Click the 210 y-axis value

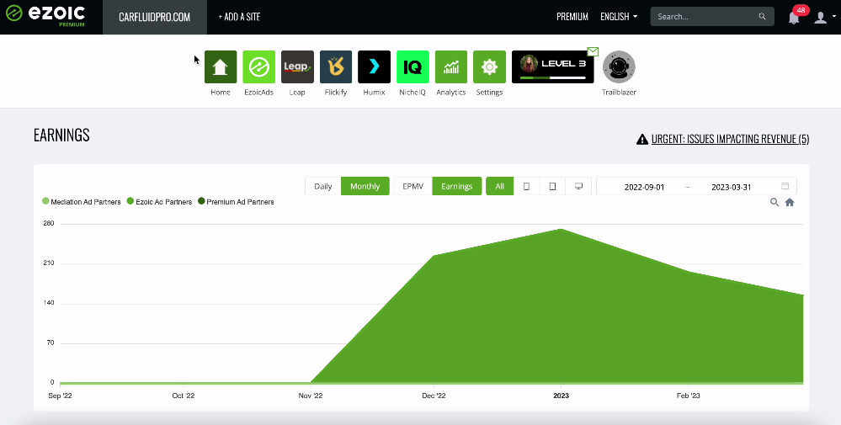49,263
